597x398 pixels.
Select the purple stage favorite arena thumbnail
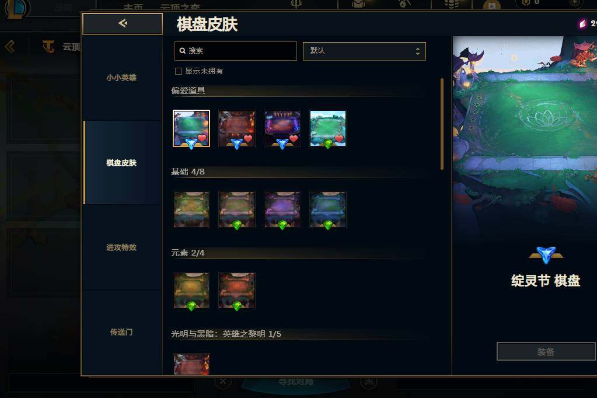pyautogui.click(x=282, y=128)
